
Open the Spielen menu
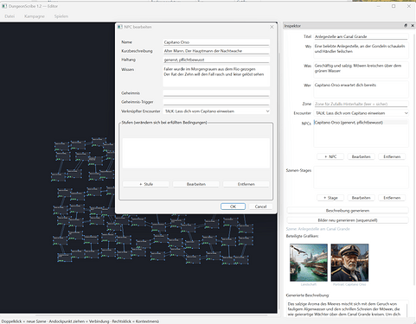click(61, 16)
